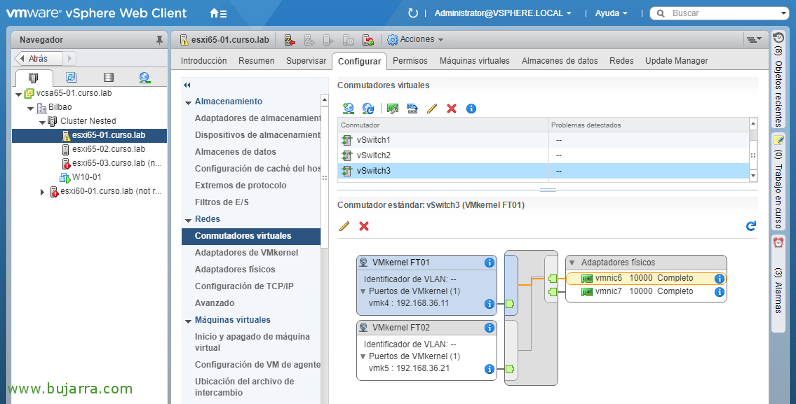Open Networking inventory tab
This screenshot has width=796, height=404.
(x=144, y=78)
